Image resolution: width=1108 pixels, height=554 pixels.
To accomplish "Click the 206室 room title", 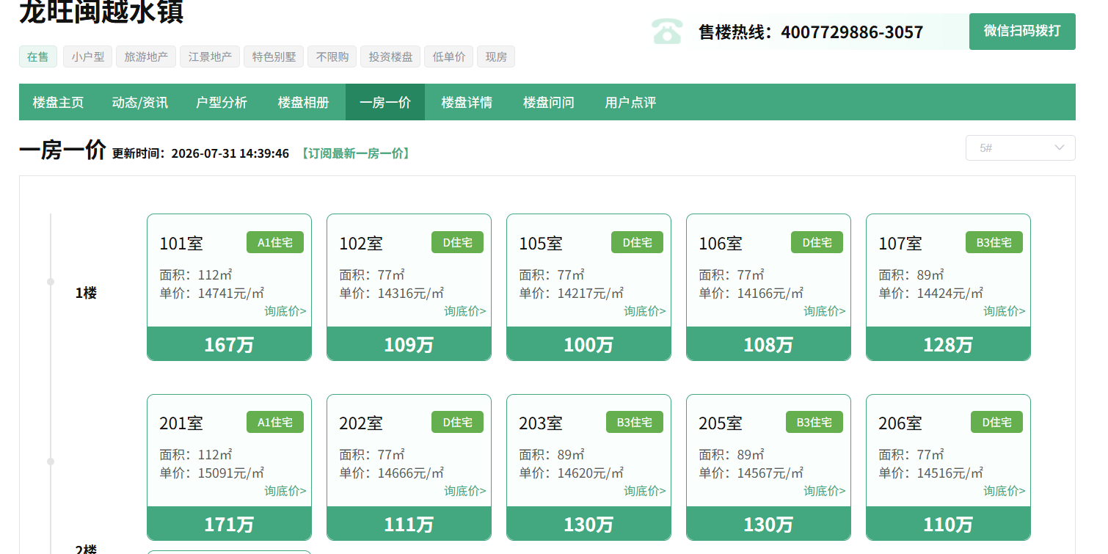I will coord(900,423).
